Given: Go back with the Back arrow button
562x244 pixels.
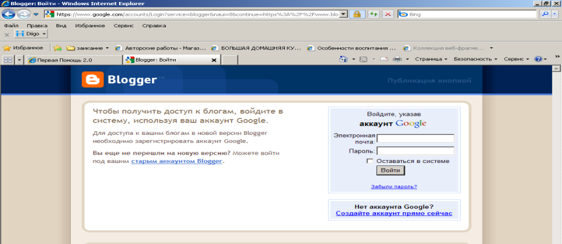Looking at the screenshot, I should 8,14.
